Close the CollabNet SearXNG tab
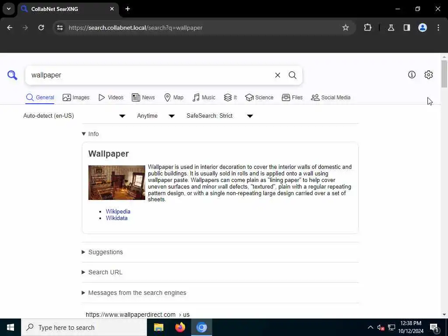The width and height of the screenshot is (448, 336). [112, 9]
